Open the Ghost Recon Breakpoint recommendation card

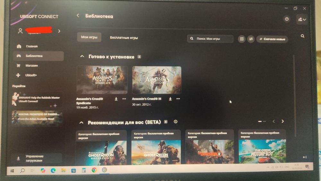(x=101, y=147)
